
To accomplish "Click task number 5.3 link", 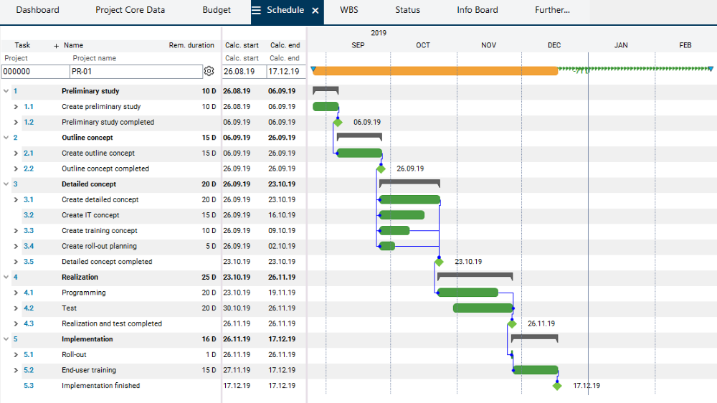I will point(28,386).
